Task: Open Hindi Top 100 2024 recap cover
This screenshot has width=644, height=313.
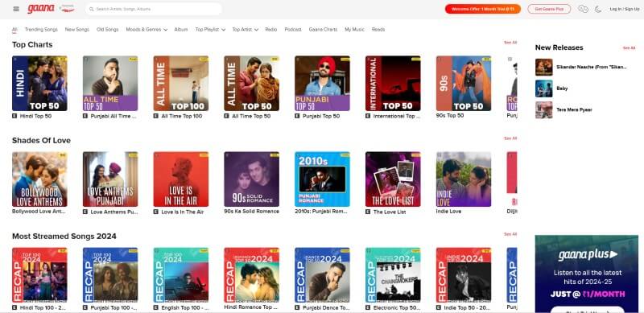Action: point(39,275)
